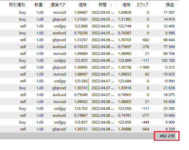Select the audusd row with profit 77 564

coord(88,47)
